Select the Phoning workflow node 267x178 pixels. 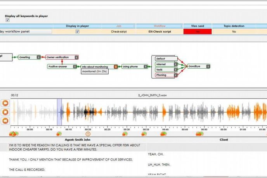[x=166, y=75]
